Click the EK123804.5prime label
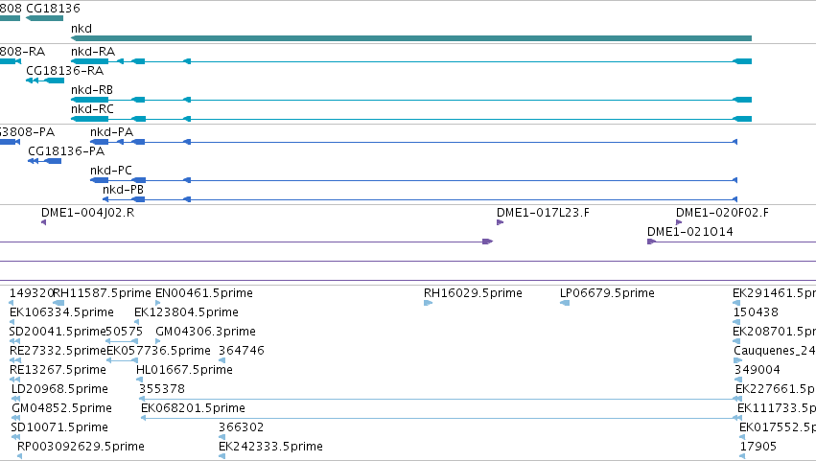 [x=186, y=312]
